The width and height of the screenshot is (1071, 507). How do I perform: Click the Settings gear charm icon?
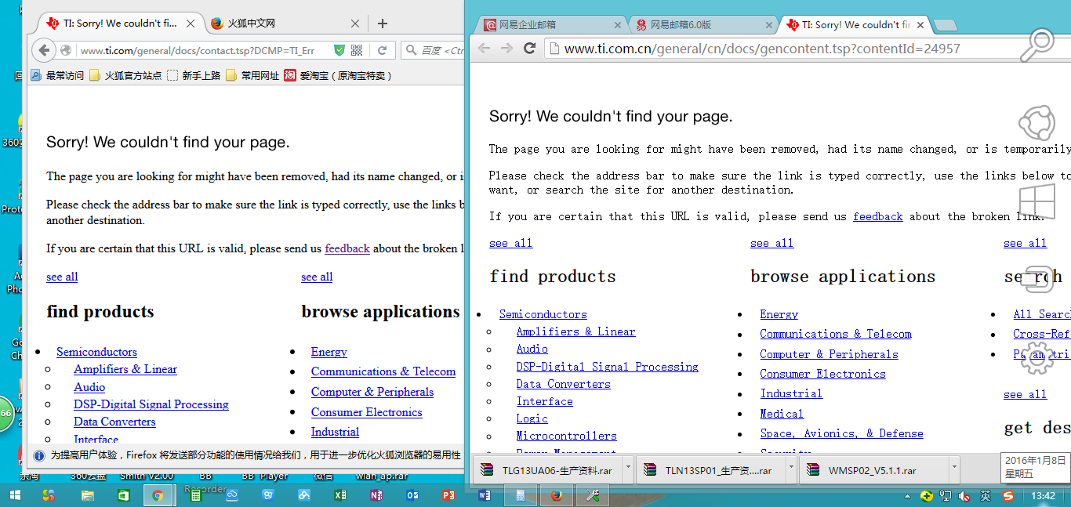click(1037, 357)
